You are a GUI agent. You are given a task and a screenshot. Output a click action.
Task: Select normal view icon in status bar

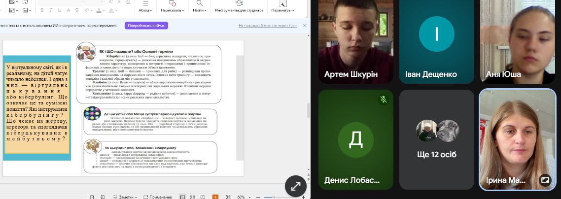182,197
